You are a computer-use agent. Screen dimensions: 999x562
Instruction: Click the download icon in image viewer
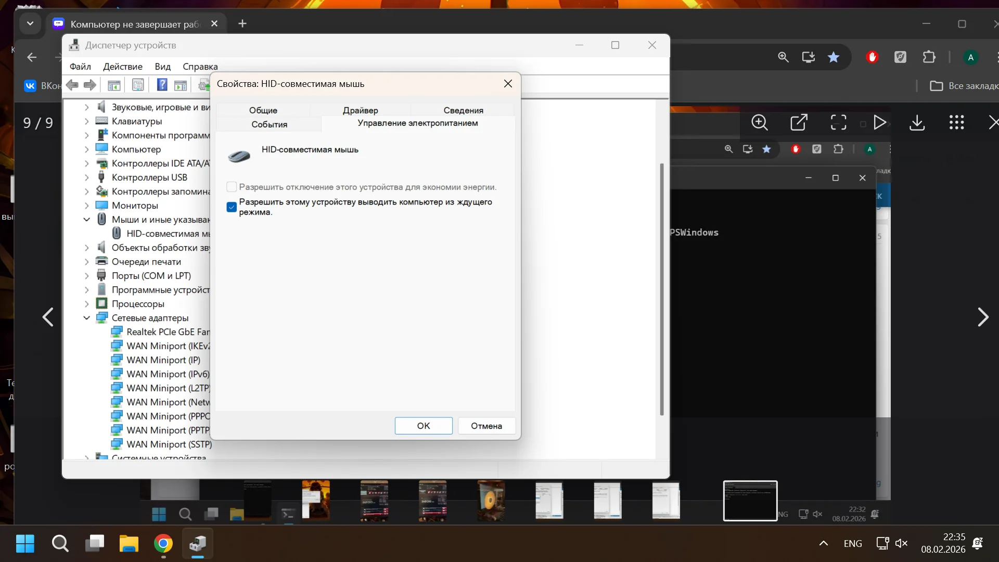coord(917,123)
